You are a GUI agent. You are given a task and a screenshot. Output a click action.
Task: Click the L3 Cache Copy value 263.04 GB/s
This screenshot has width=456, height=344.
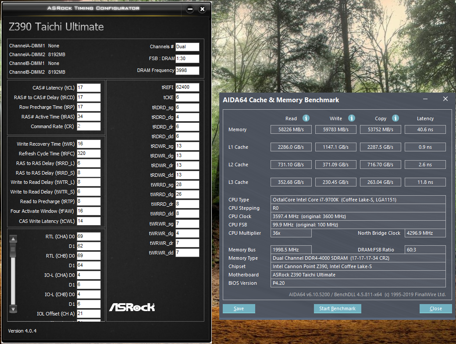tap(381, 182)
